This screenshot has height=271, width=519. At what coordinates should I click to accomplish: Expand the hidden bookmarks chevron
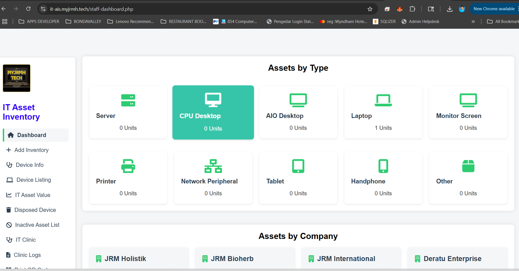(x=473, y=21)
